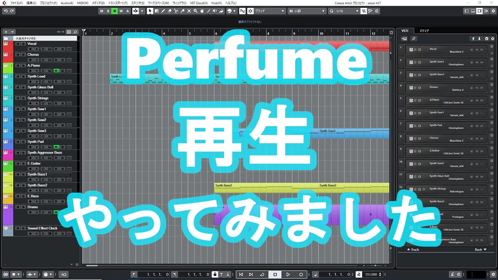The image size is (498, 280).
Task: Click Go to Previous Marker transport button
Action: (241, 274)
